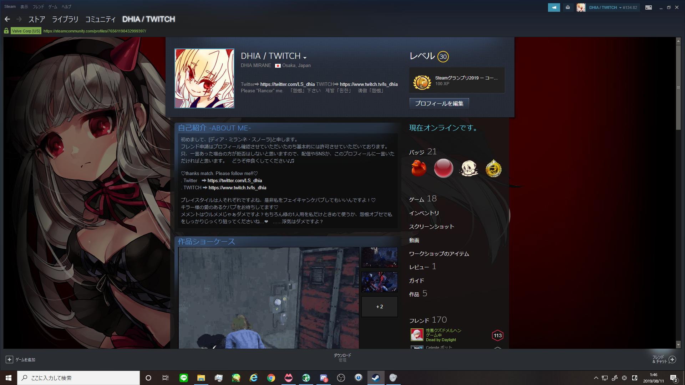
Task: Click the green SSL padlock icon
Action: [6, 31]
